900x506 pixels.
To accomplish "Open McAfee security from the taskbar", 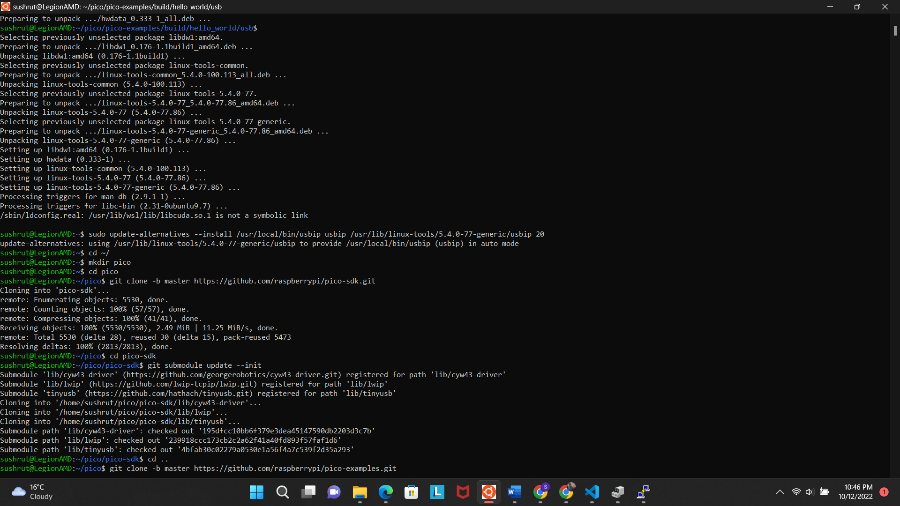I will click(463, 492).
